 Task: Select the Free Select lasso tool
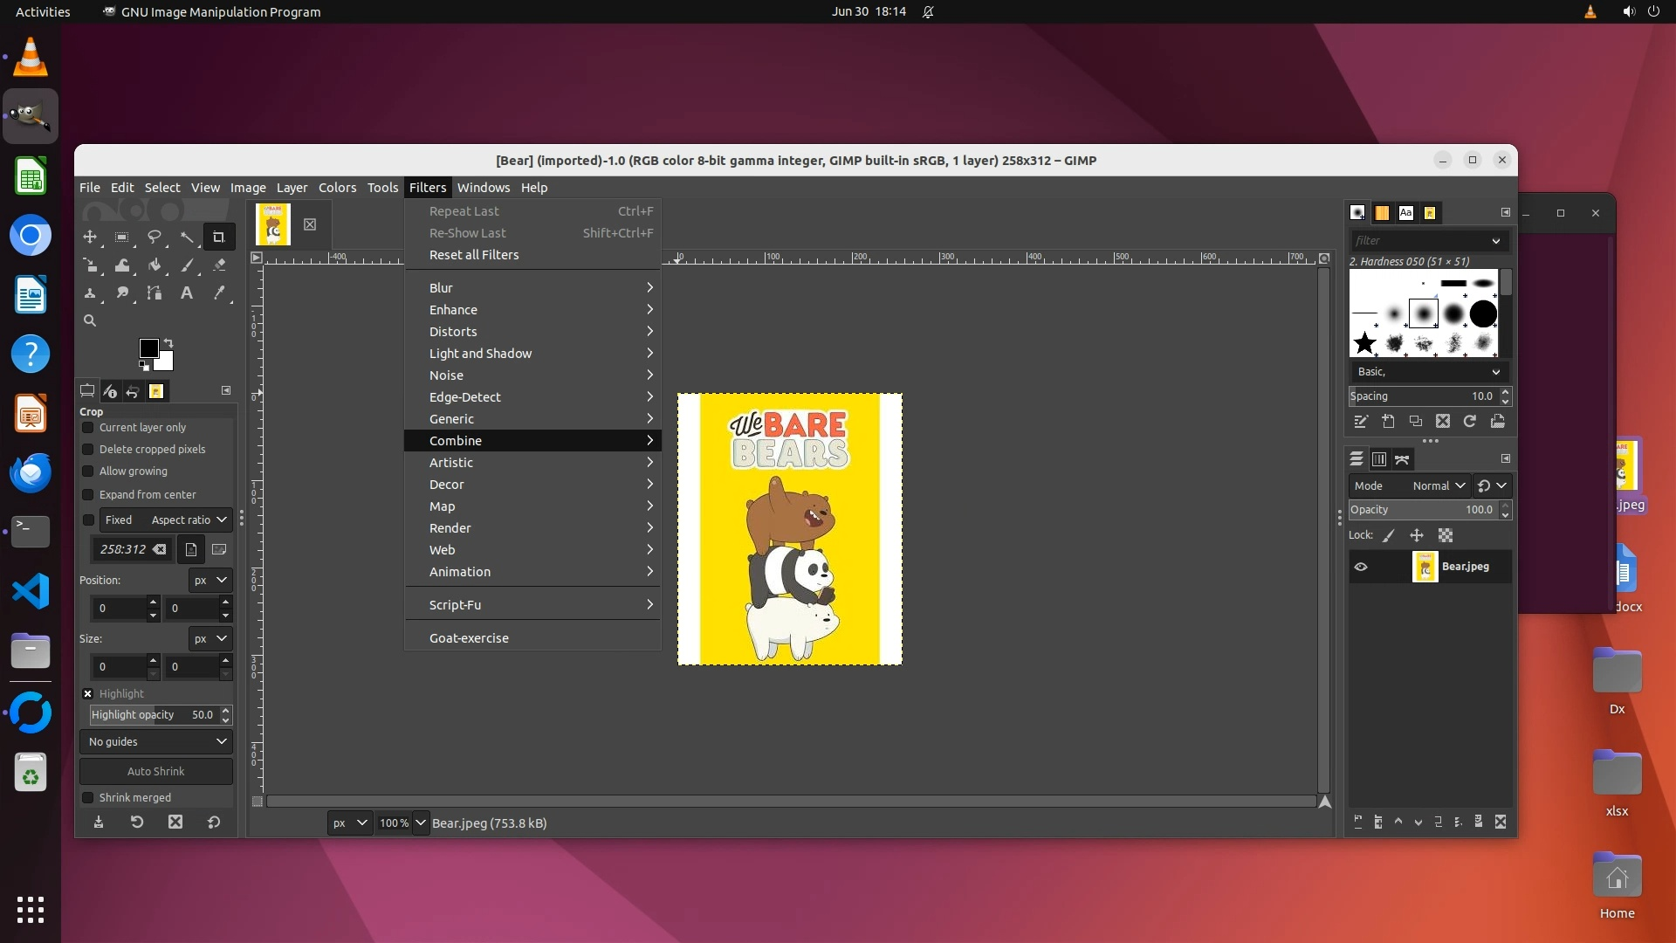coord(155,237)
